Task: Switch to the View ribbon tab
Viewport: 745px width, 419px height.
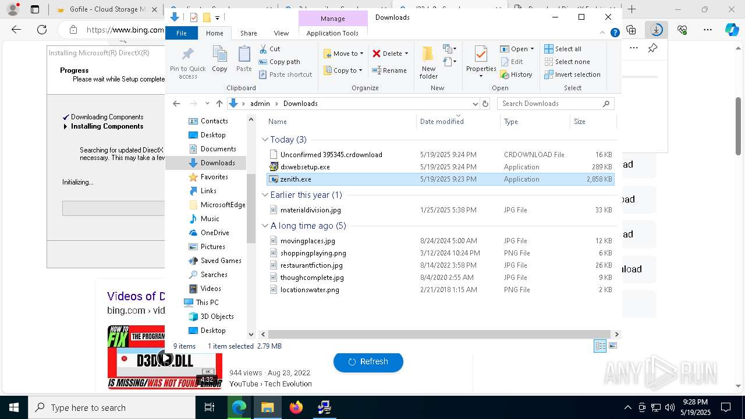Action: (281, 33)
